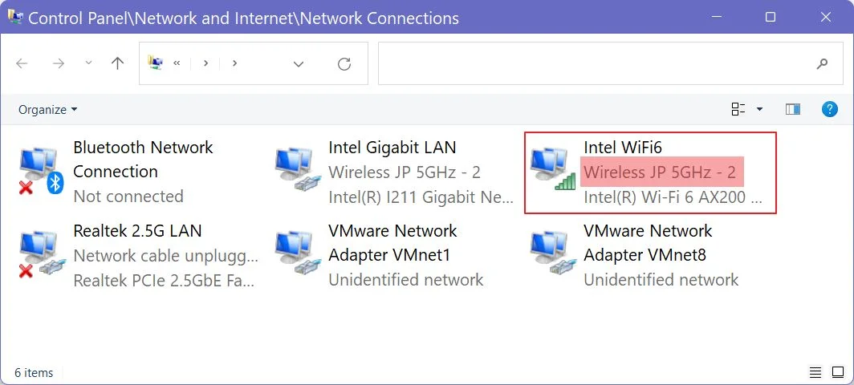Navigate back to previous location

point(22,63)
